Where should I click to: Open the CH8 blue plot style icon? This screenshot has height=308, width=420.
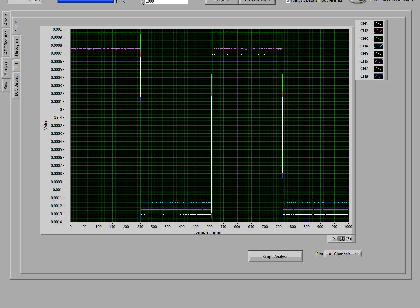[x=378, y=76]
